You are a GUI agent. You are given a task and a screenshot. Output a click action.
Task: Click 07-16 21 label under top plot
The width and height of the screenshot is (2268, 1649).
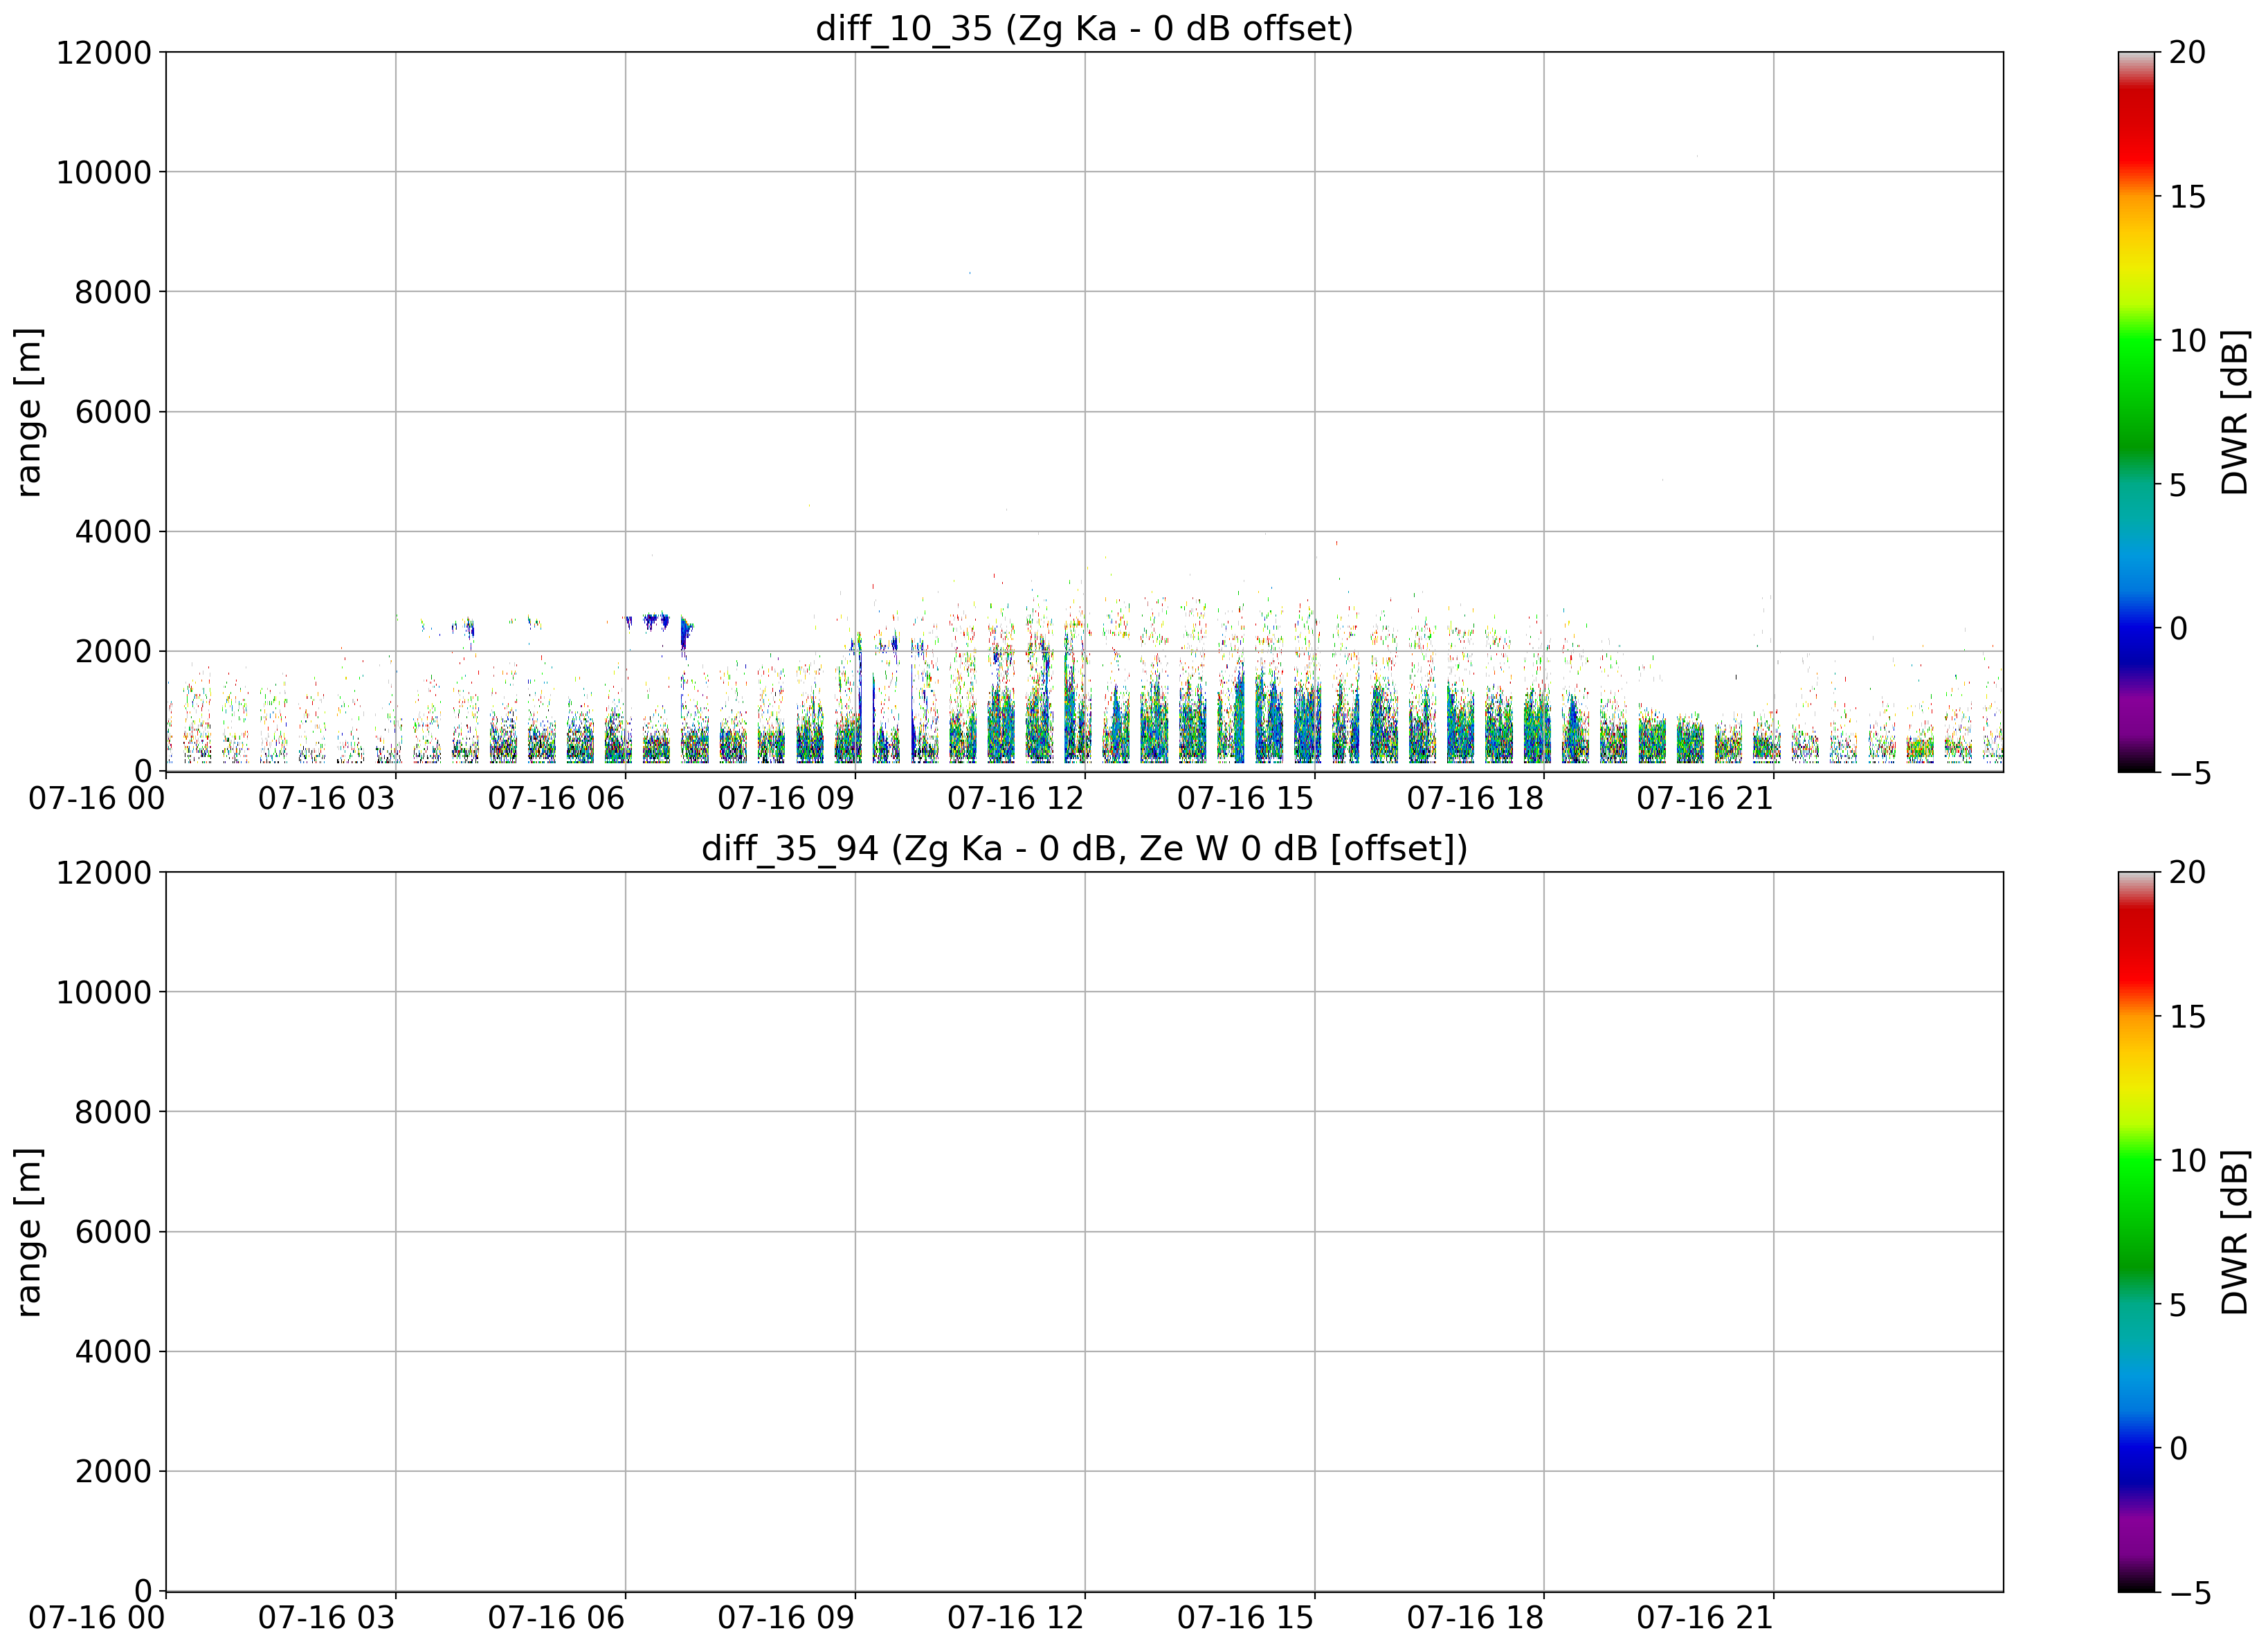coord(1705,798)
